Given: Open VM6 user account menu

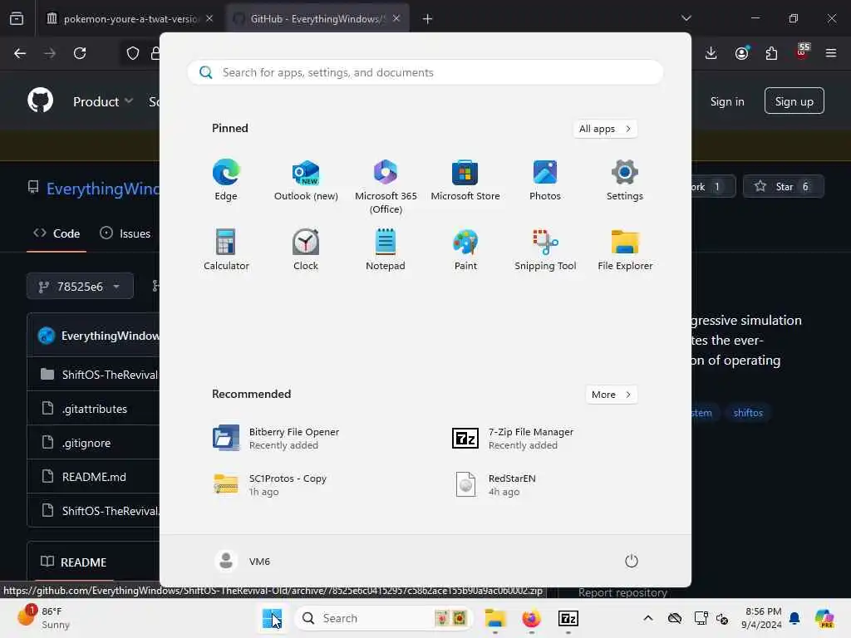Looking at the screenshot, I should [243, 561].
